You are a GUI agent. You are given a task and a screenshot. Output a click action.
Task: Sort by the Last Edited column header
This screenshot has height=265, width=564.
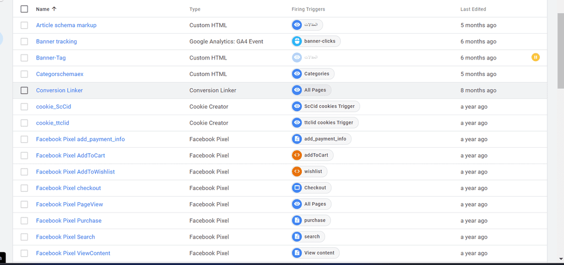[x=473, y=9]
